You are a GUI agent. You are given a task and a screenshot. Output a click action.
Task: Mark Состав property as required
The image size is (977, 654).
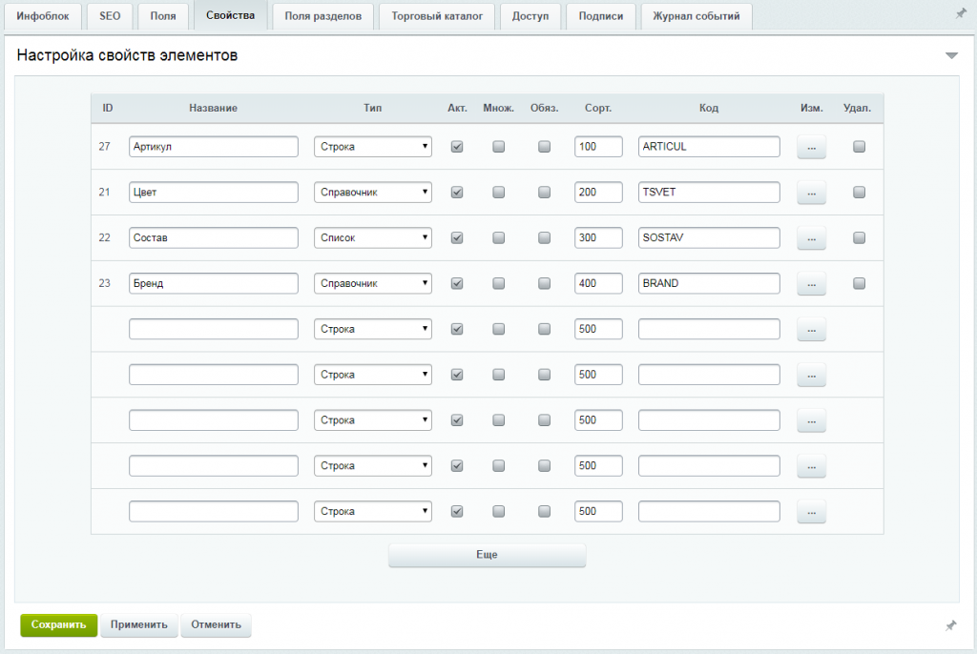tap(544, 238)
